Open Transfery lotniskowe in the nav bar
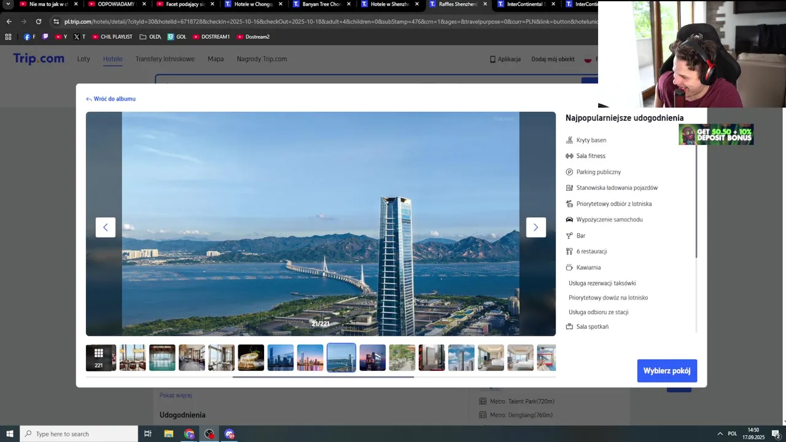Screen dimensions: 786x442 pos(165,59)
